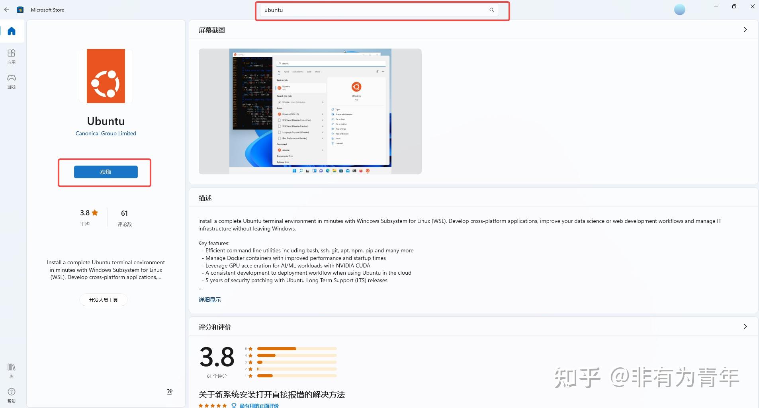Open the 库 (Library) section in sidebar
759x408 pixels.
[x=11, y=369]
